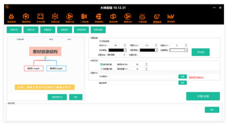Select the 按数量分割 split-by-count radio option
The height and width of the screenshot is (125, 228).
coord(102,69)
